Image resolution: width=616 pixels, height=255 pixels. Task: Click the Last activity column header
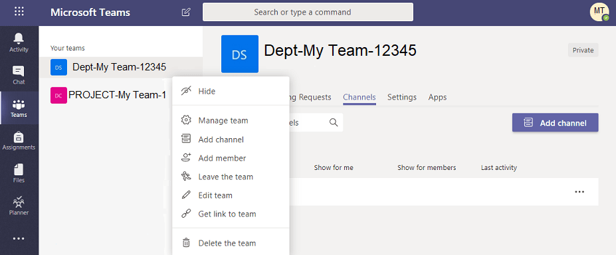[499, 167]
